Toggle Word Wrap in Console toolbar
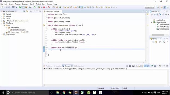The width and height of the screenshot is (170, 95). (142, 66)
